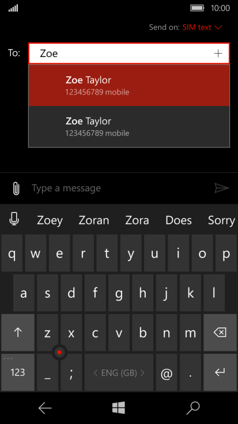Open Start via the Windows logo
This screenshot has height=424, width=238.
[119, 407]
